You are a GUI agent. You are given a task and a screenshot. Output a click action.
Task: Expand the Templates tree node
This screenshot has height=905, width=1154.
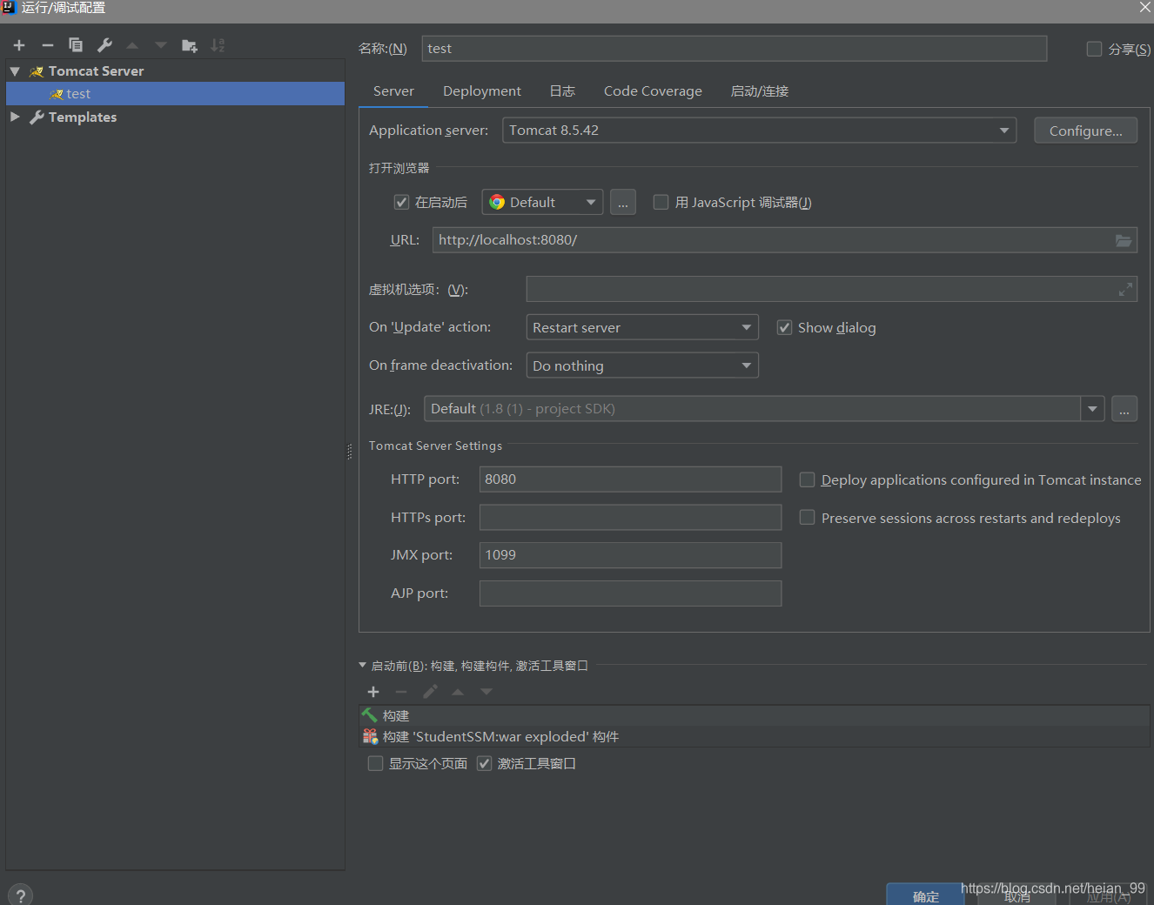(15, 117)
